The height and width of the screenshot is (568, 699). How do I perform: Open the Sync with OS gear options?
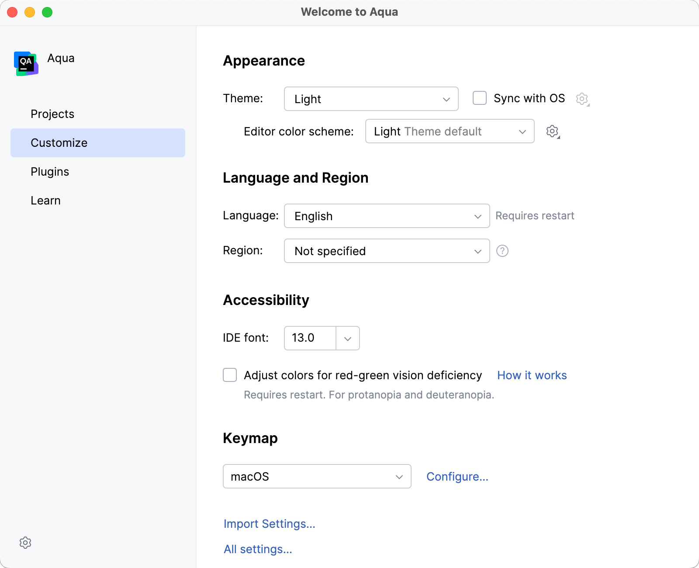(x=582, y=99)
